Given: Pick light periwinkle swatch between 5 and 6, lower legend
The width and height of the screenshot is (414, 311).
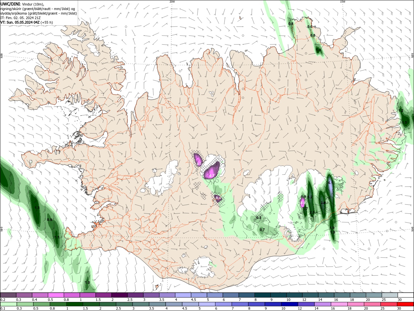Looking at the screenshot, I should (206, 304).
